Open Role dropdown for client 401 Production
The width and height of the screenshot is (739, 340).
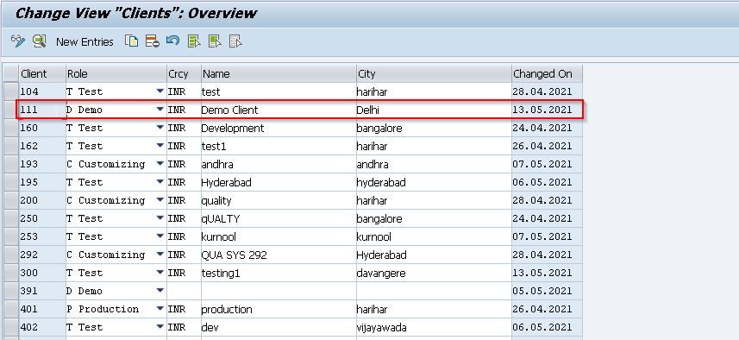160,309
